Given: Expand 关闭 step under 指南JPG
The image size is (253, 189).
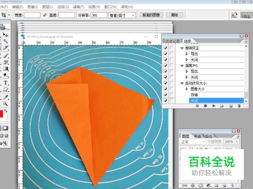Looking at the screenshot, I should click(x=187, y=77).
